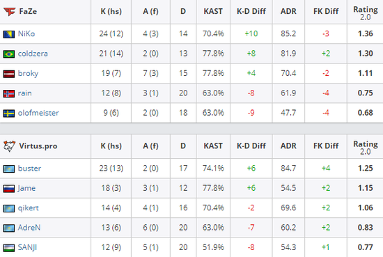The width and height of the screenshot is (383, 257).
Task: Open buster's player profile link
Action: click(29, 169)
